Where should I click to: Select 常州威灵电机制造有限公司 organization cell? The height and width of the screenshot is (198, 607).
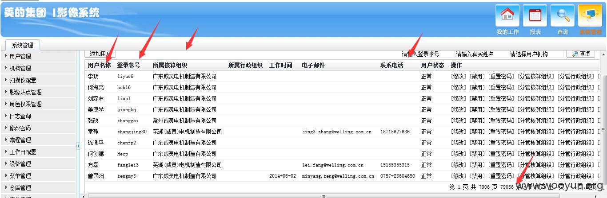tap(184, 120)
